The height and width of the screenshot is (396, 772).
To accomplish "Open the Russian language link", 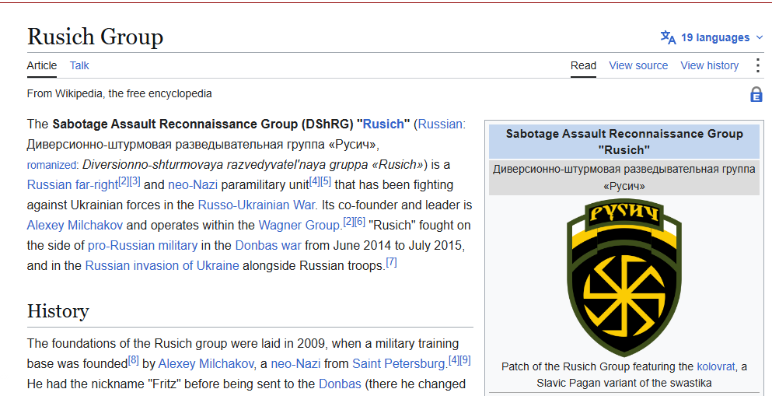I will 440,124.
